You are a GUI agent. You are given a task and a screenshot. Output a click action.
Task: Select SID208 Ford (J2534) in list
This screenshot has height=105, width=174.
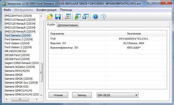tap(17, 59)
